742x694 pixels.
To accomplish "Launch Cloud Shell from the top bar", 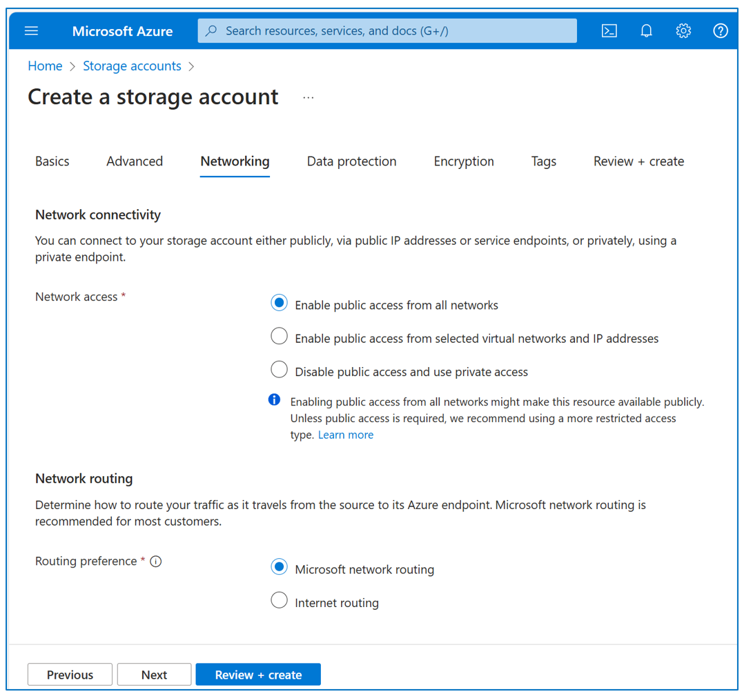I will tap(609, 31).
